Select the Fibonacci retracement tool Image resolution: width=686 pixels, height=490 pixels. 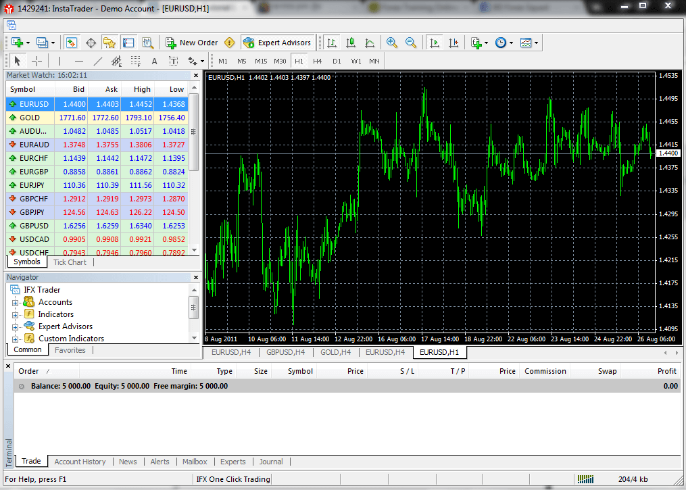tap(136, 61)
